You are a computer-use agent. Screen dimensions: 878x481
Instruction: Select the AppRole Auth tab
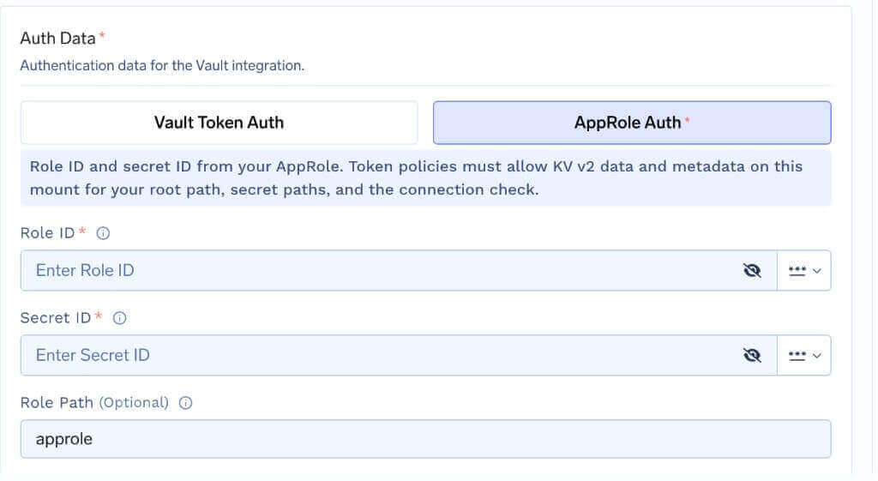[x=632, y=123]
